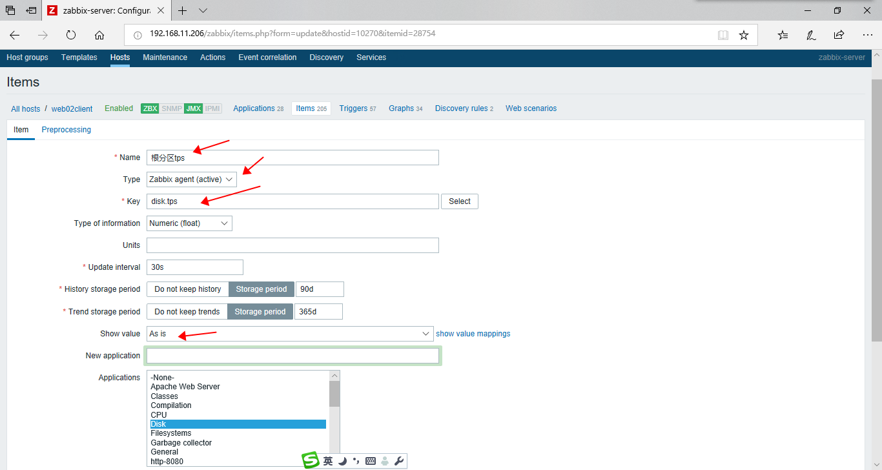Add this page to favorites
This screenshot has width=882, height=470.
[744, 35]
